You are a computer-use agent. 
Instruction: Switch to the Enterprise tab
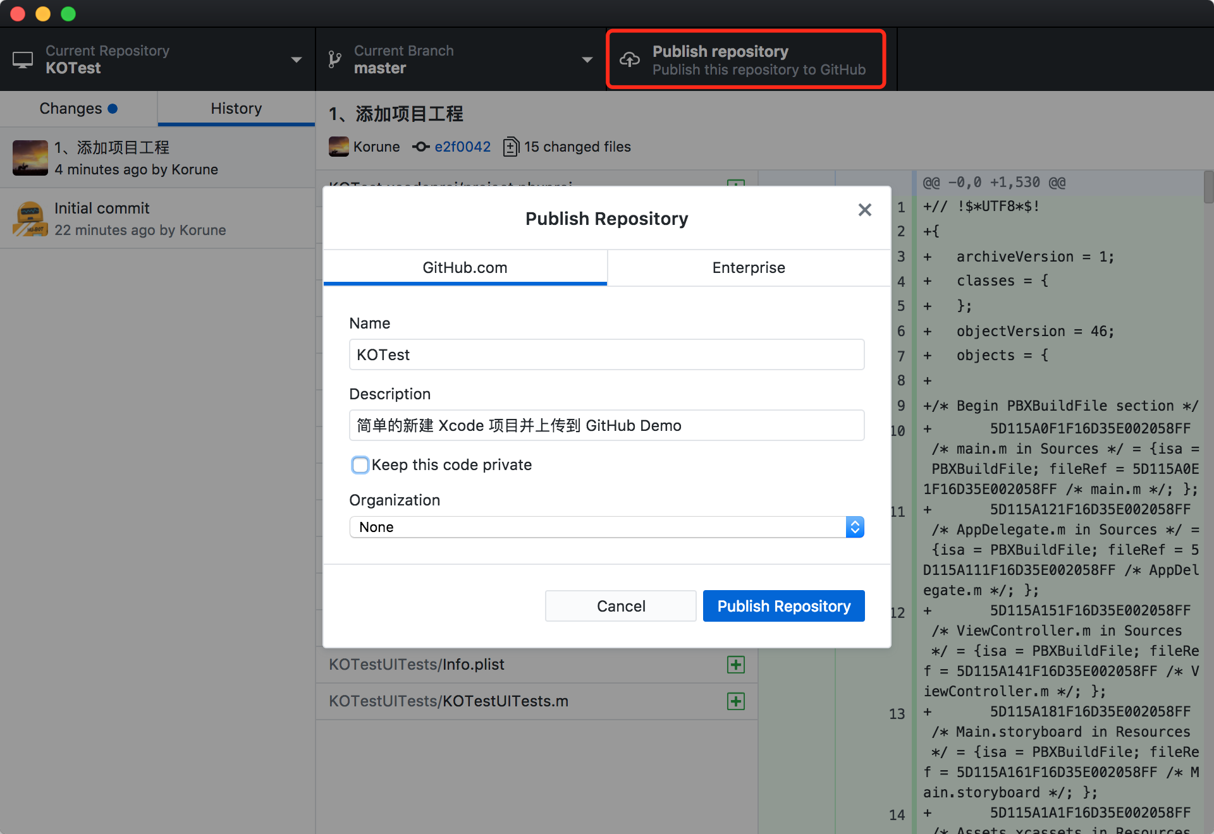click(x=749, y=268)
